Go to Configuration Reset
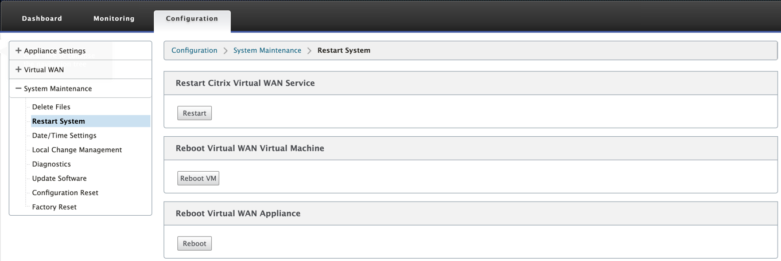This screenshot has height=261, width=781. coord(65,193)
